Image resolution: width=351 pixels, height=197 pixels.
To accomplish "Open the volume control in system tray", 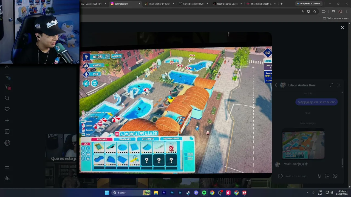I will pos(332,193).
